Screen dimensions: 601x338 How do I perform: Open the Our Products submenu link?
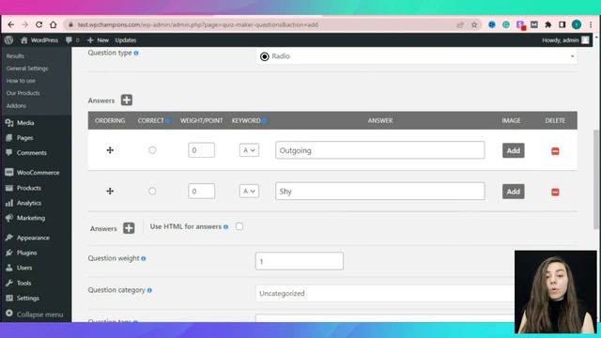tap(23, 93)
